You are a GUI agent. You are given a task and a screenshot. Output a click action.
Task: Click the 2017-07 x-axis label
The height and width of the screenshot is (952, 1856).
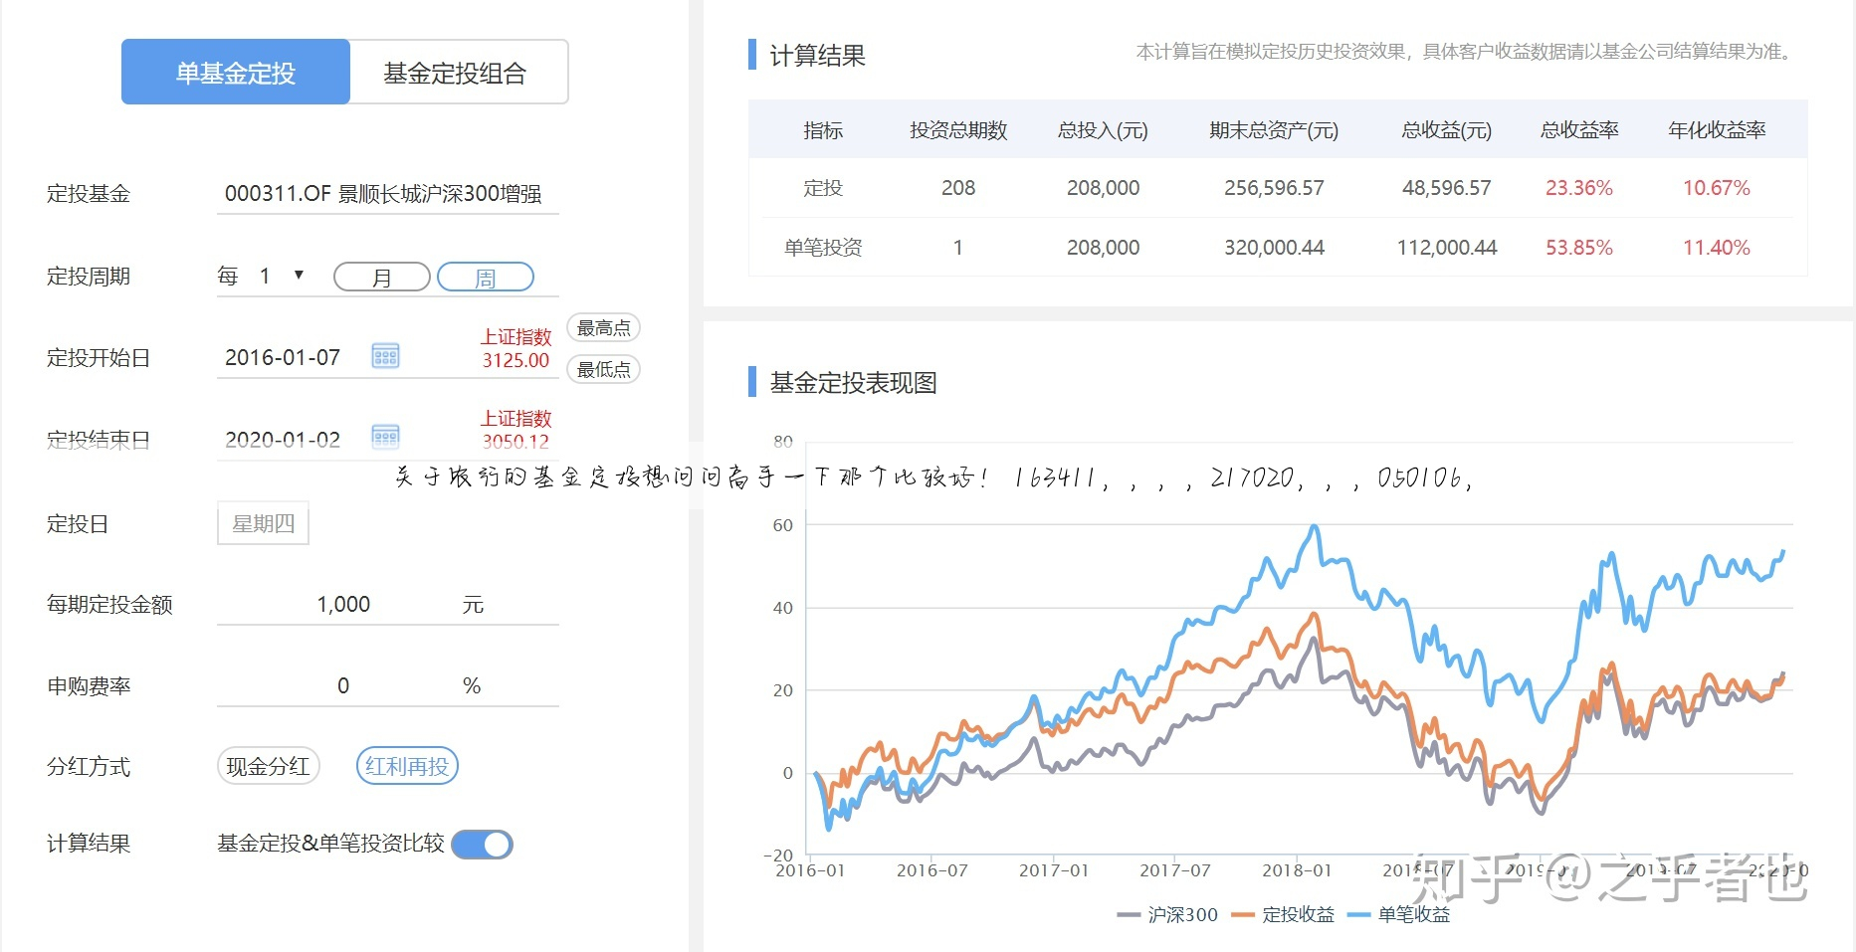point(1175,870)
